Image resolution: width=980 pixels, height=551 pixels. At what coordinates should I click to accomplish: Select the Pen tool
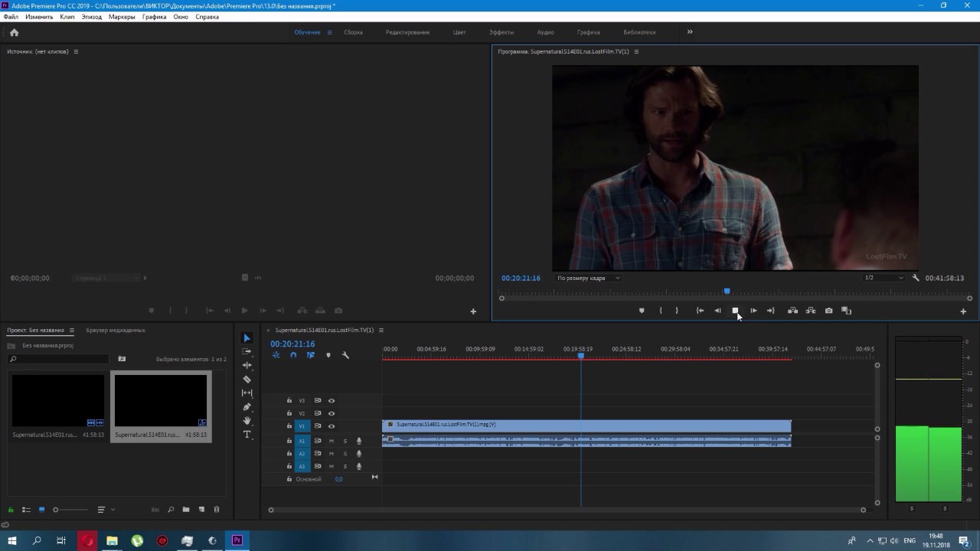(247, 407)
